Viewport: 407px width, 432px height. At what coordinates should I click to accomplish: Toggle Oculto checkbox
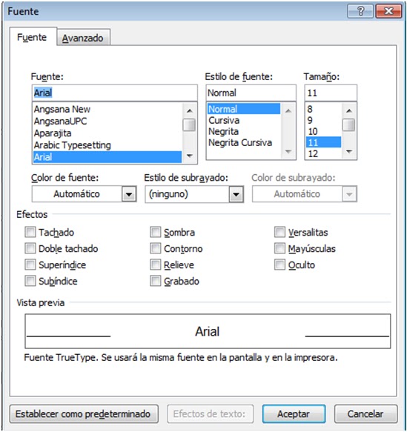click(279, 265)
